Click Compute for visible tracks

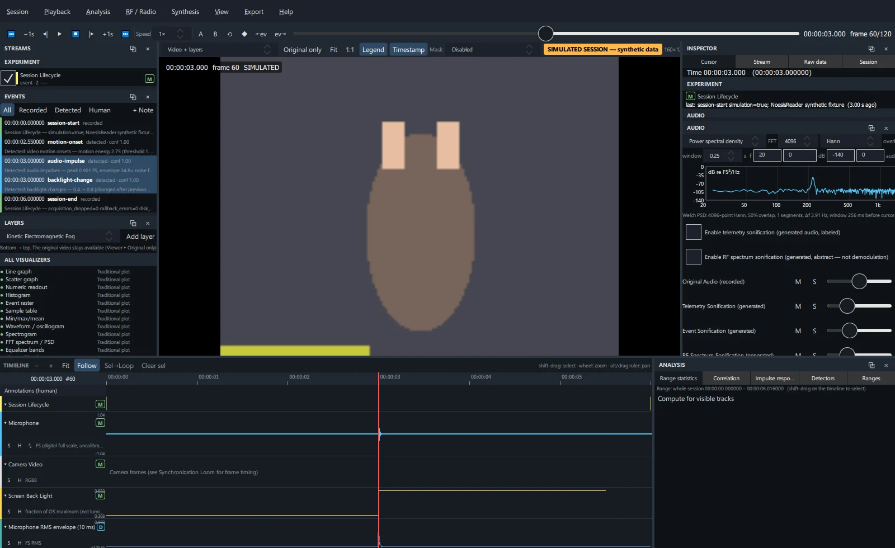696,399
